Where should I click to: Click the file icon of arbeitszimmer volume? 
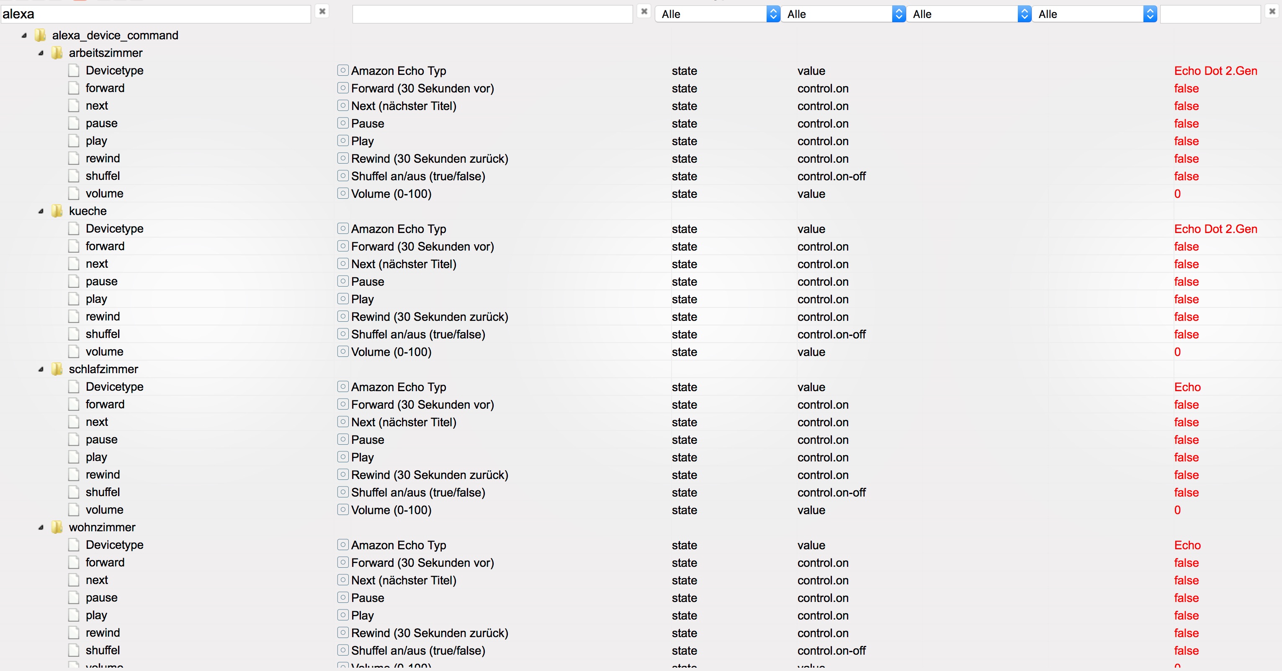pyautogui.click(x=74, y=194)
